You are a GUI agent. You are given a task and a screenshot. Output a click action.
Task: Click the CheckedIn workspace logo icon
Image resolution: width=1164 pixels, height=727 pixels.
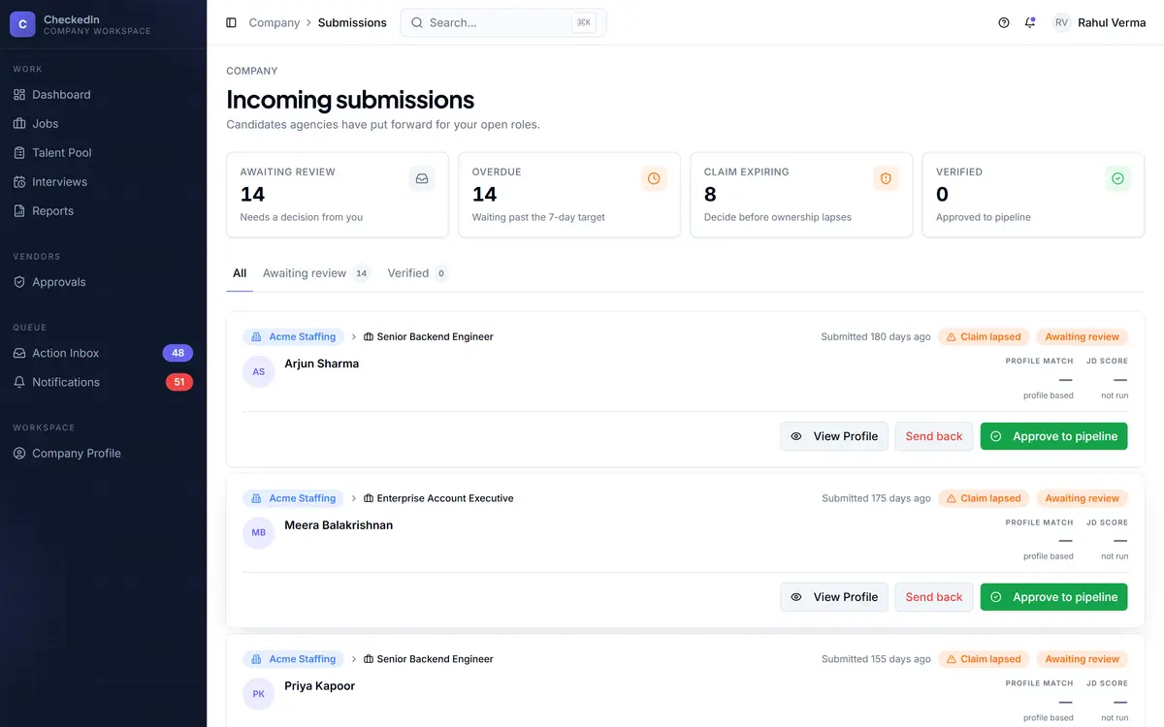coord(22,24)
